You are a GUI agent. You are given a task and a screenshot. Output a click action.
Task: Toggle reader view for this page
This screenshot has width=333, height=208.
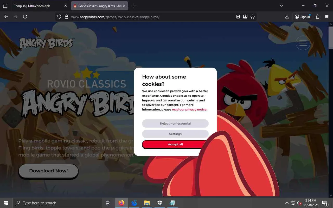[x=238, y=17]
